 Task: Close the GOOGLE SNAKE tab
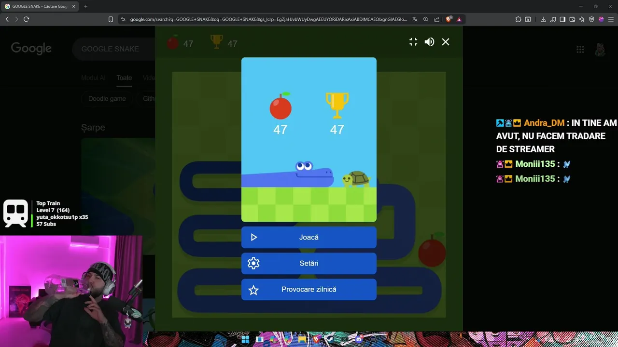tap(73, 6)
